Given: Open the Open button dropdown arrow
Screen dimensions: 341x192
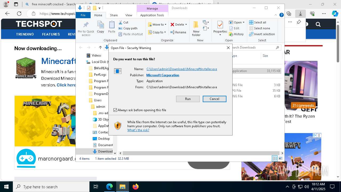Looking at the screenshot, I should [243, 22].
